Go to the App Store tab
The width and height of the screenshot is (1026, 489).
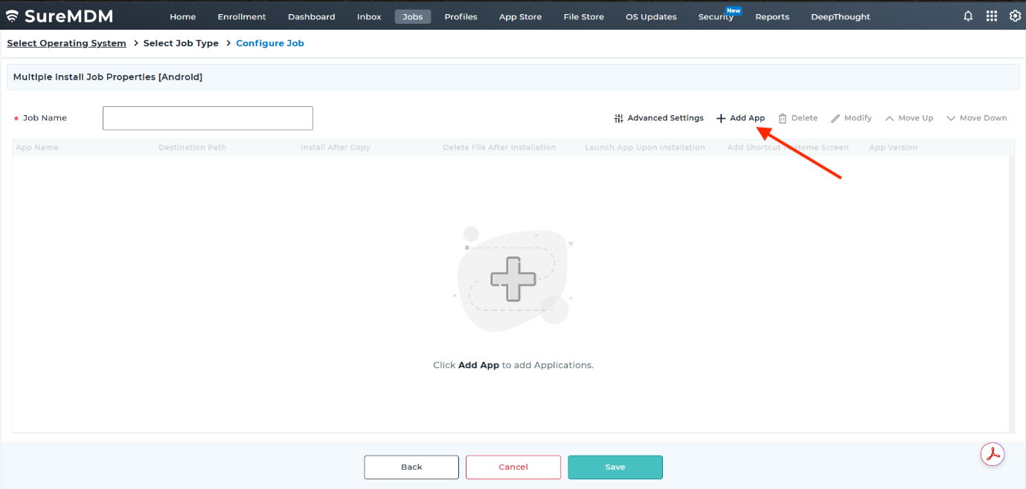coord(520,16)
